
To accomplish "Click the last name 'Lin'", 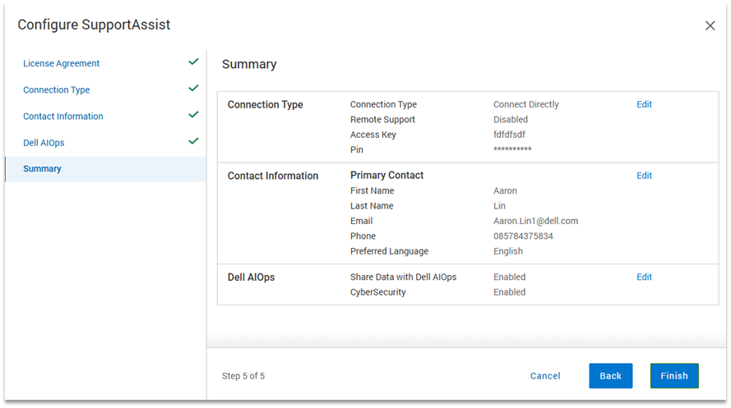I will (x=499, y=205).
